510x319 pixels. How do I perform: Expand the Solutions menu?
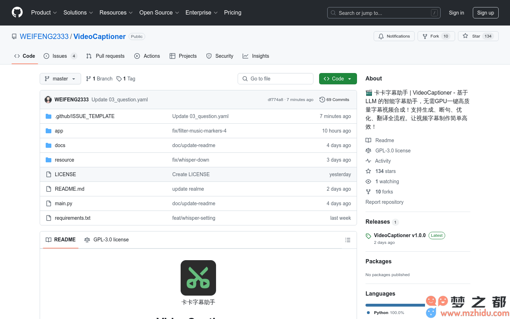(78, 12)
